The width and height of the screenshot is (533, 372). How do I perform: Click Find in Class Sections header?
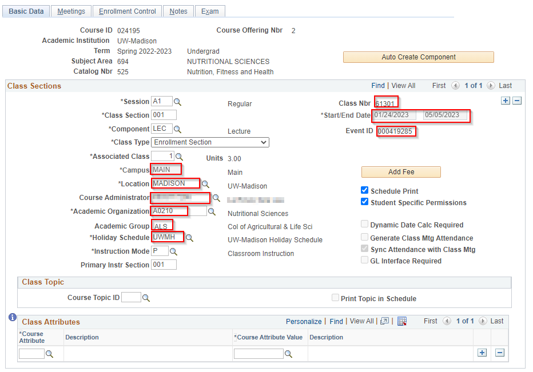tap(378, 86)
